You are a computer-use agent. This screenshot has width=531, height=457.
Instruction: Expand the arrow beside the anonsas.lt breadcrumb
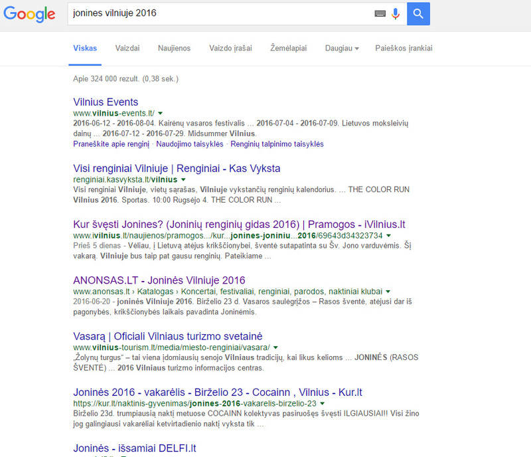[388, 292]
